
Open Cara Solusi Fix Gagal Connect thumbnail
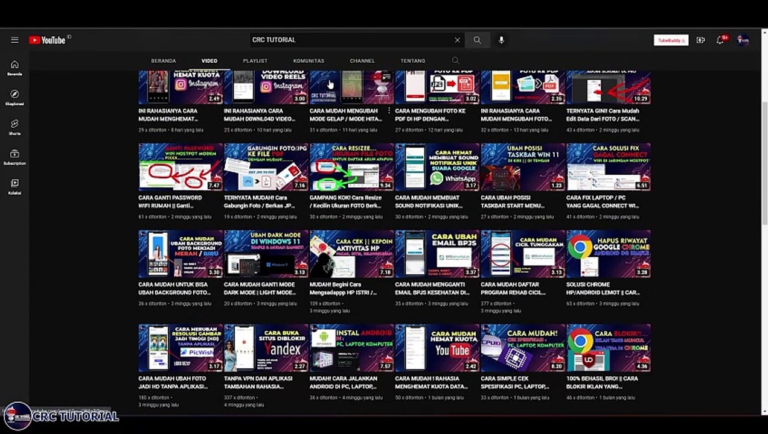click(x=609, y=167)
